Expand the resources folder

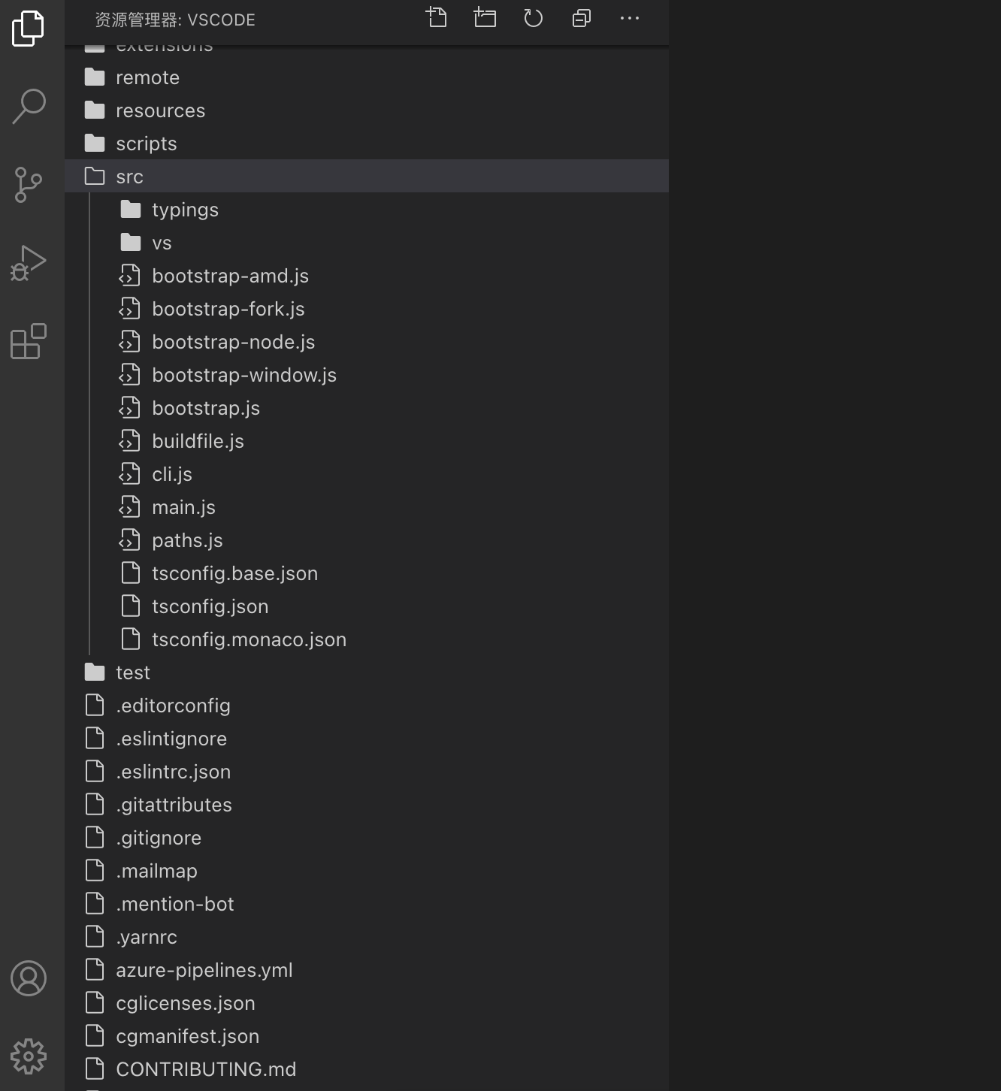pyautogui.click(x=367, y=110)
